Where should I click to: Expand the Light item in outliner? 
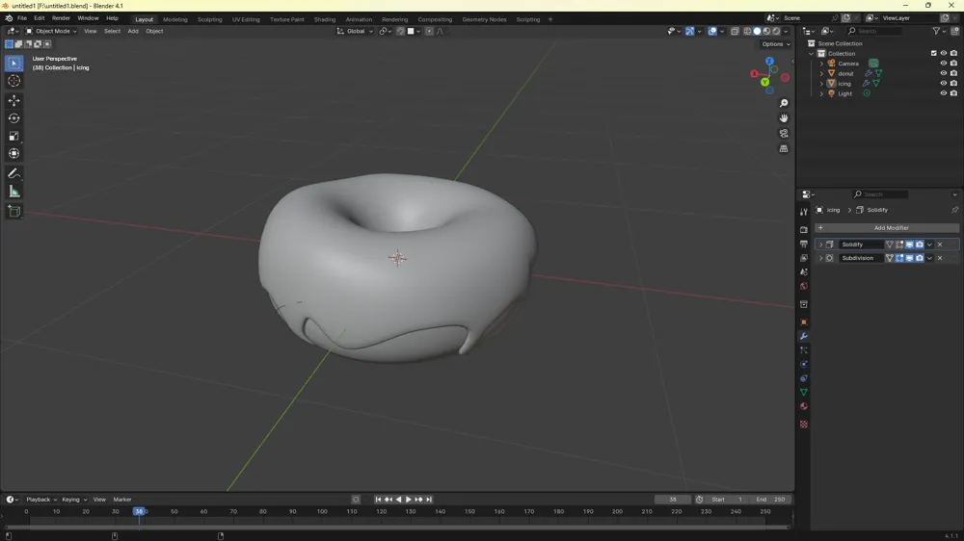pos(822,93)
